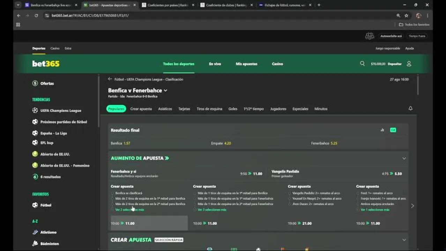Switch to Jugadores tab
The width and height of the screenshot is (446, 251).
pyautogui.click(x=278, y=109)
